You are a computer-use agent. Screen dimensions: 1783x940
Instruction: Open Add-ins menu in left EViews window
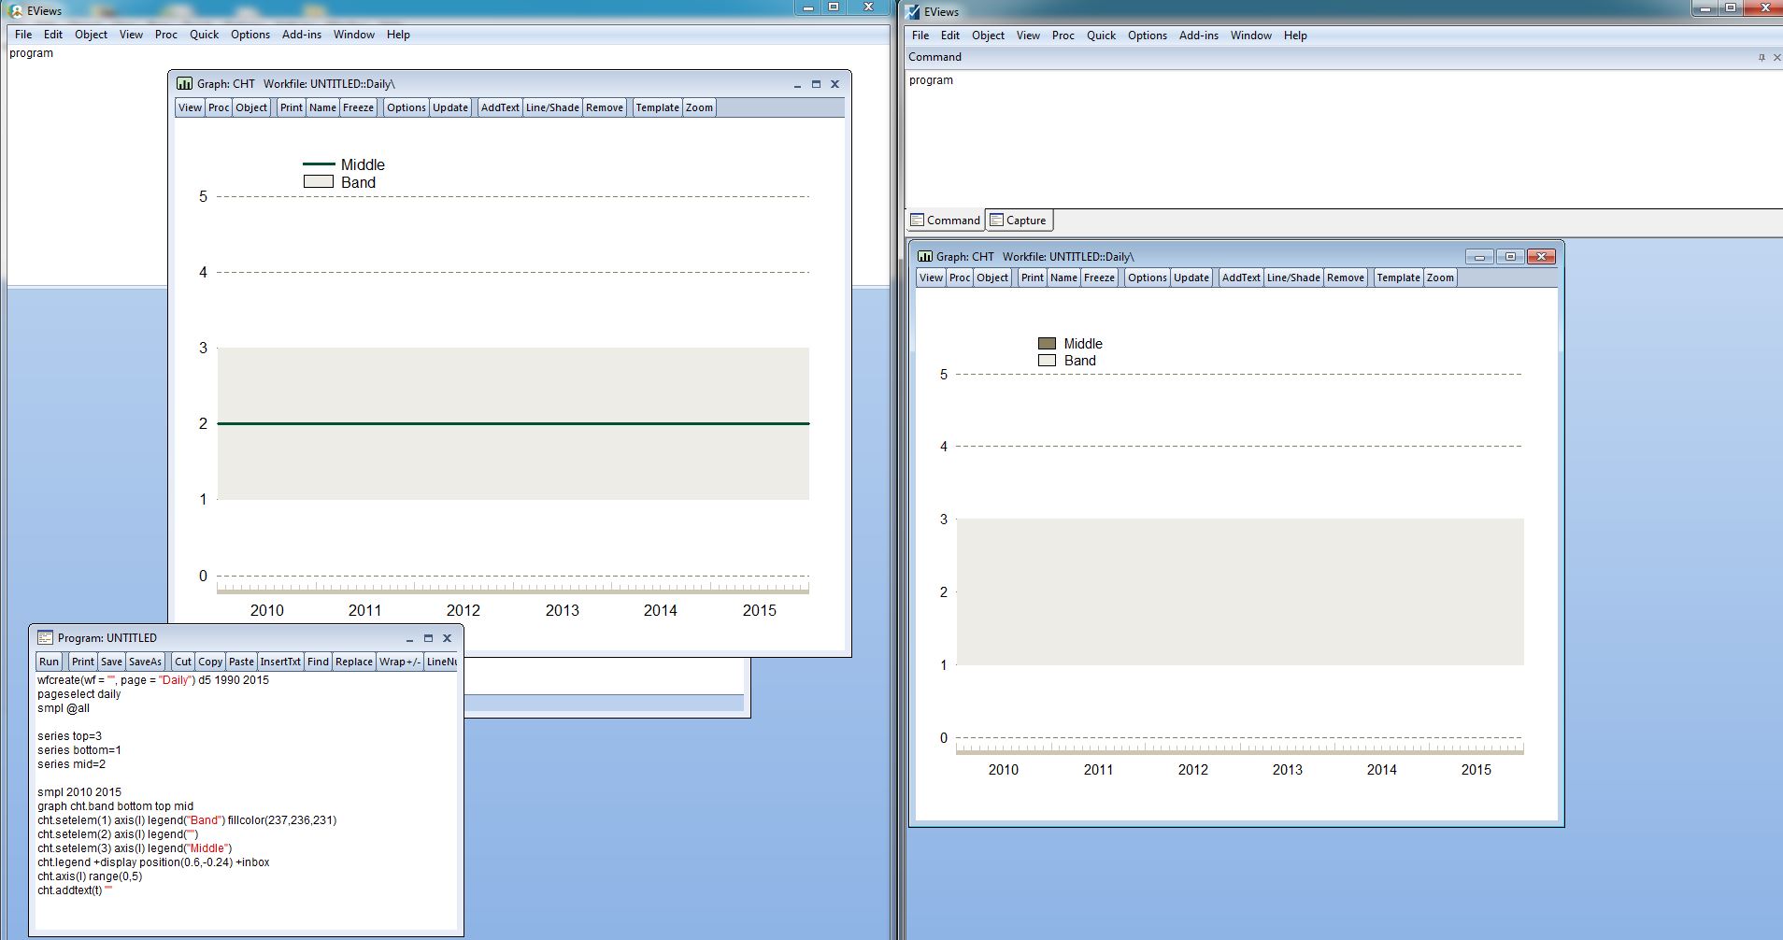point(302,35)
